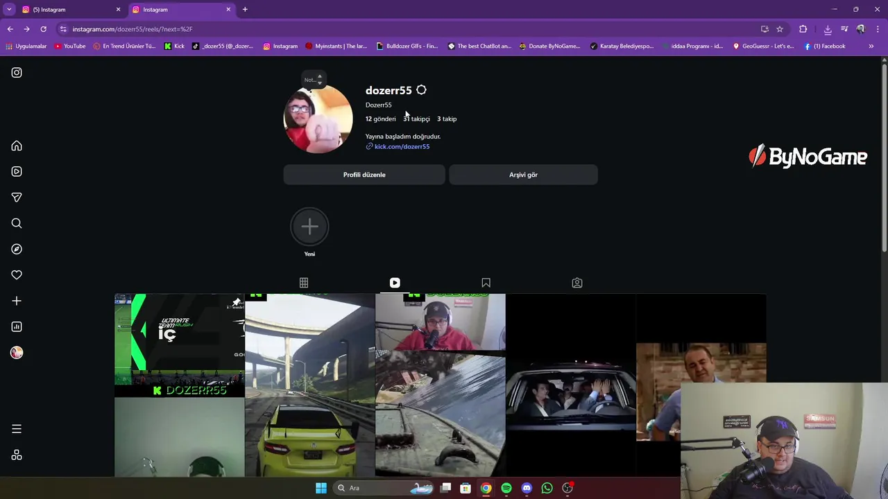Open Messages paper plane icon

[17, 198]
